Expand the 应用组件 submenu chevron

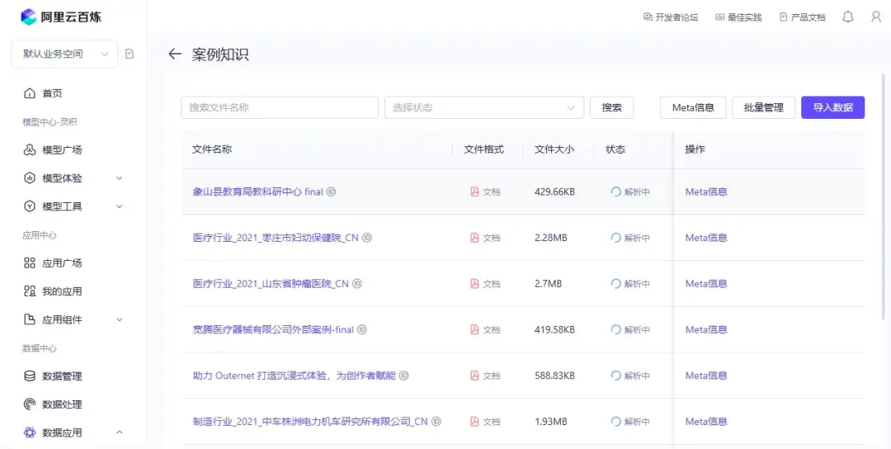(120, 319)
